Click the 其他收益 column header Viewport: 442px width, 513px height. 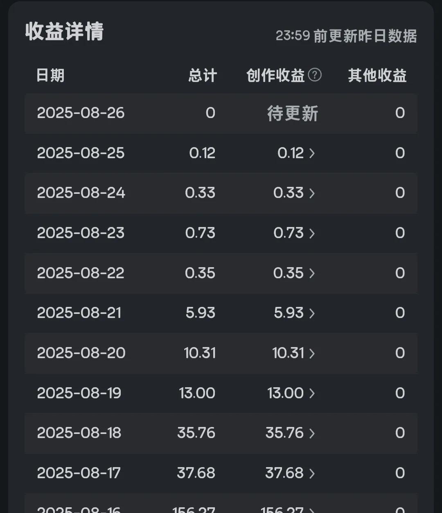tap(377, 75)
